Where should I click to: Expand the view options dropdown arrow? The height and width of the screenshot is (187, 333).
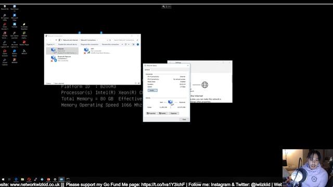click(129, 44)
